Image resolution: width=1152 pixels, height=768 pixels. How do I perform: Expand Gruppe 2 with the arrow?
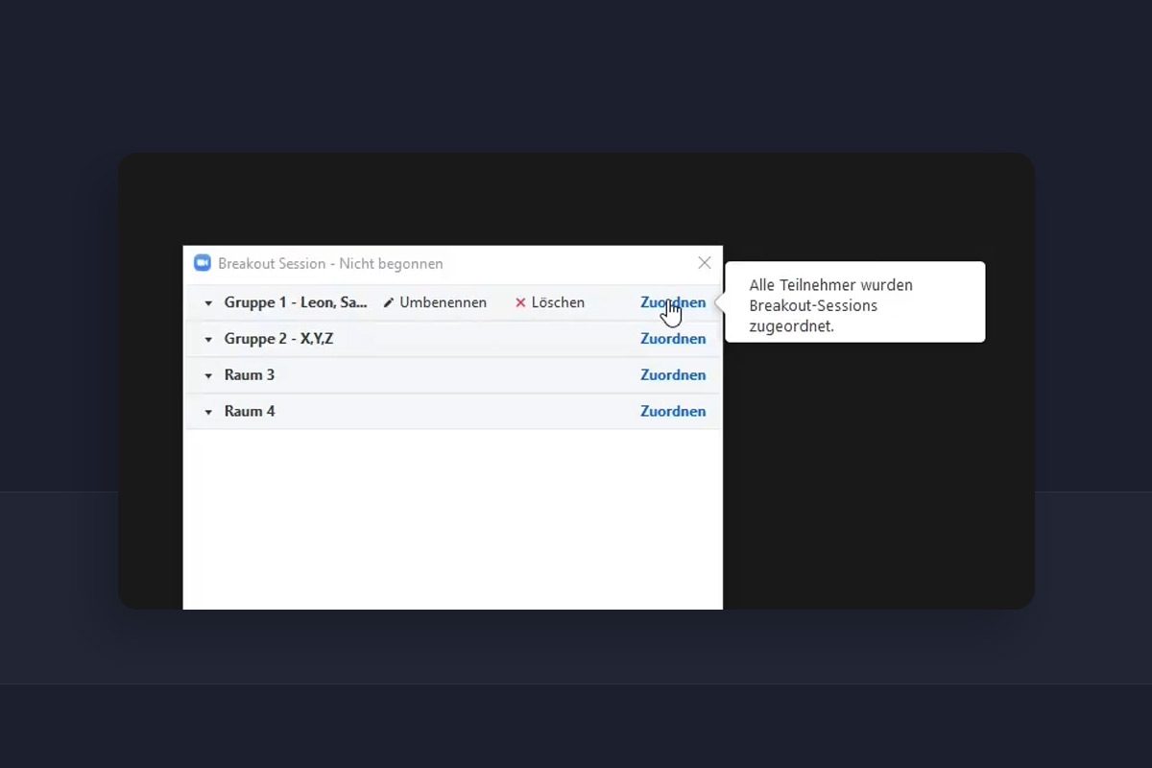(x=208, y=339)
